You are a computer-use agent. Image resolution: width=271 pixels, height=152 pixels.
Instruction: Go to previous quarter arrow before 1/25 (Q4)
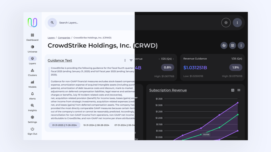(159, 59)
